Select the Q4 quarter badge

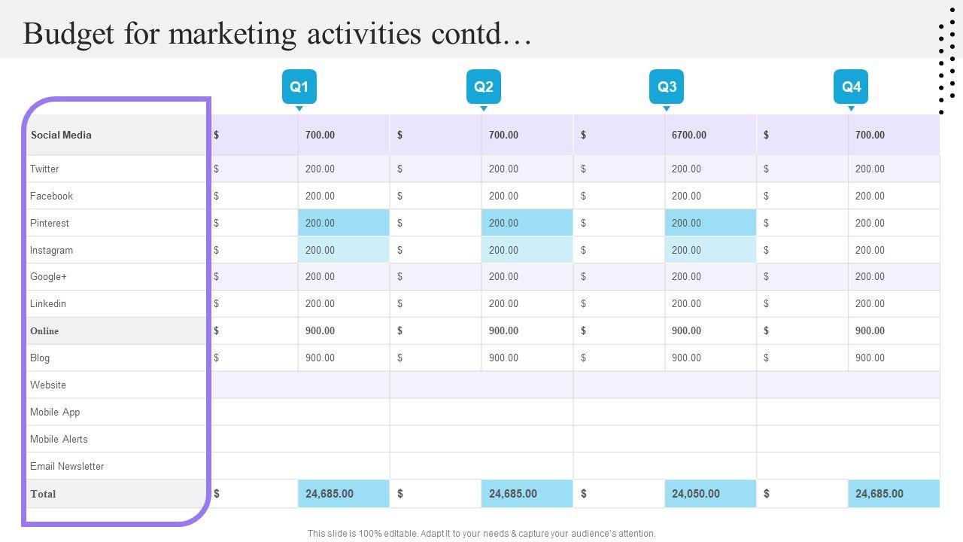click(851, 87)
